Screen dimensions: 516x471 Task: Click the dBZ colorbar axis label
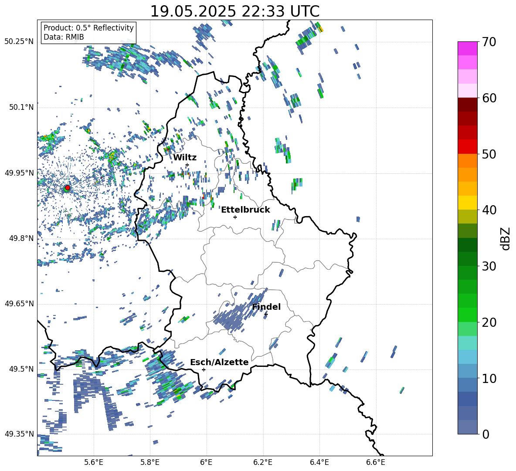tap(506, 238)
